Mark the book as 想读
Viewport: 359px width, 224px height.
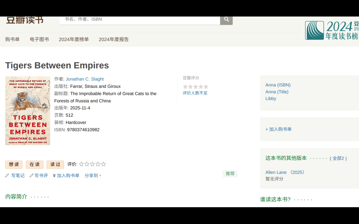(x=14, y=165)
